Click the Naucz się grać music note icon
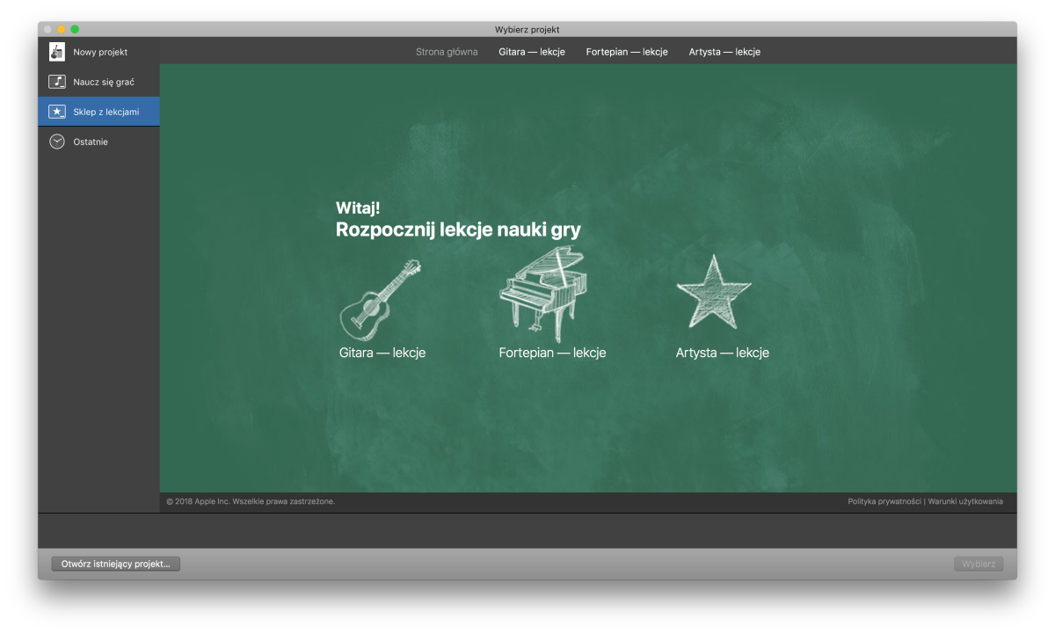 57,82
